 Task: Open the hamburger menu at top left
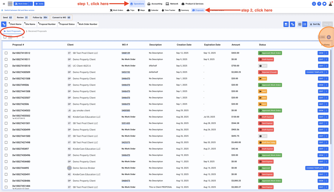(4, 4)
